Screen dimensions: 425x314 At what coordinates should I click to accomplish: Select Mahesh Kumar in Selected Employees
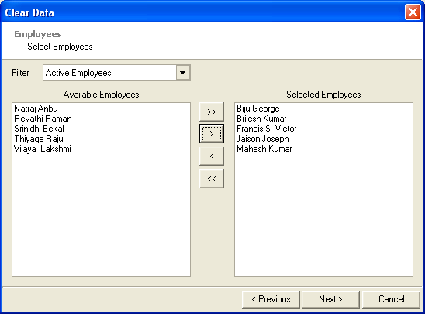(x=264, y=149)
